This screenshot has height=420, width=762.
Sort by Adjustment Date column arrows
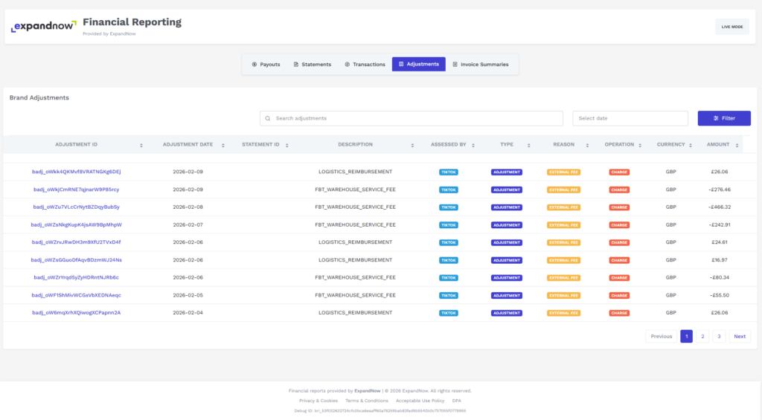(223, 145)
